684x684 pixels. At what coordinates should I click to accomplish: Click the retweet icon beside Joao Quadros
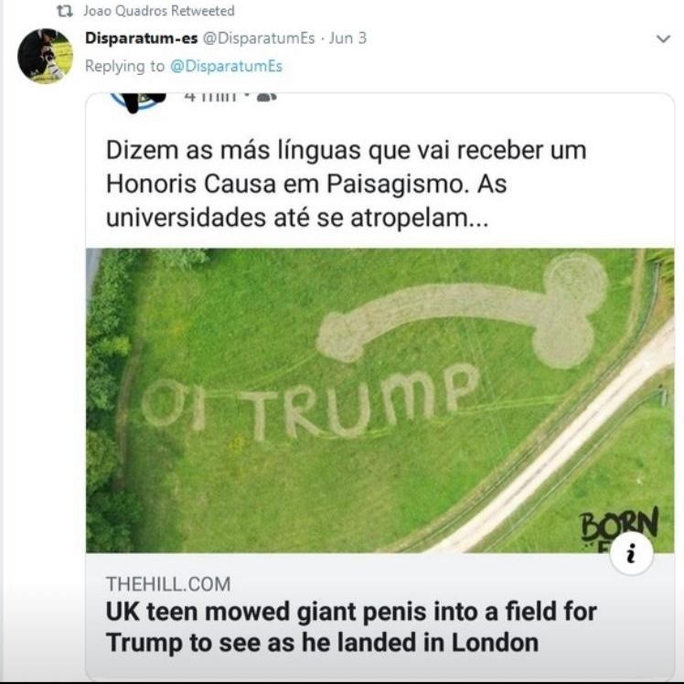click(65, 11)
